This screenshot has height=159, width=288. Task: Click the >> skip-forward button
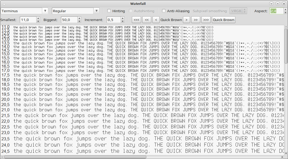pos(196,20)
